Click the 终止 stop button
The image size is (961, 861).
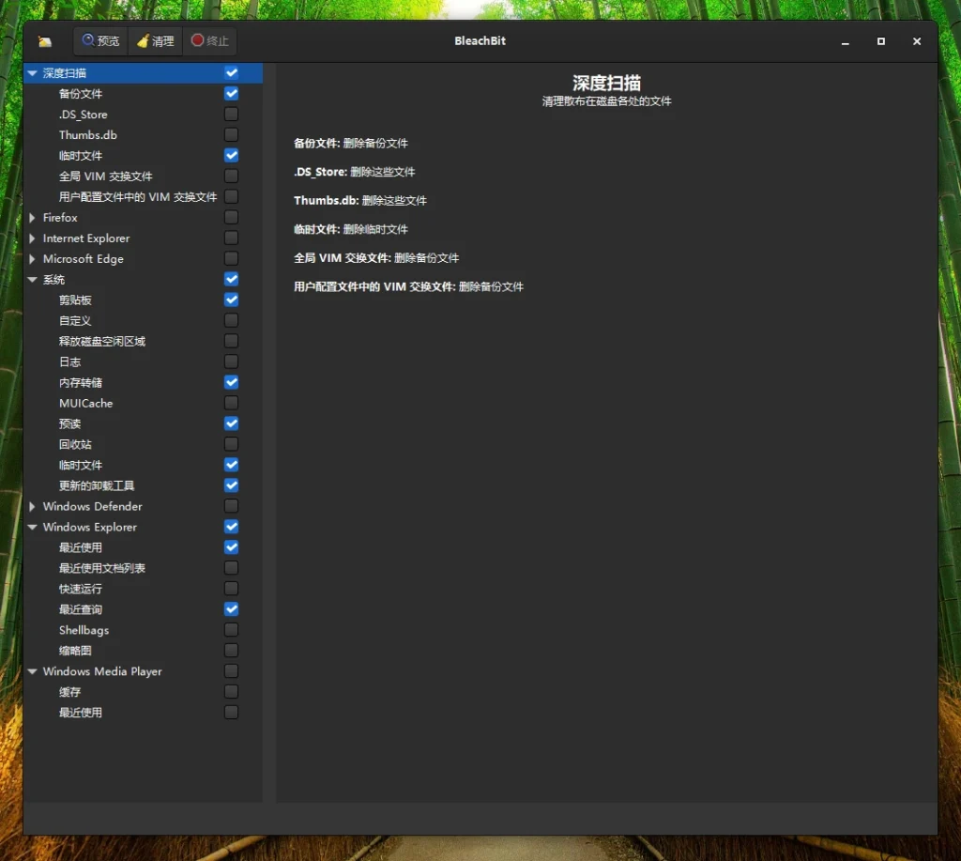(x=209, y=41)
